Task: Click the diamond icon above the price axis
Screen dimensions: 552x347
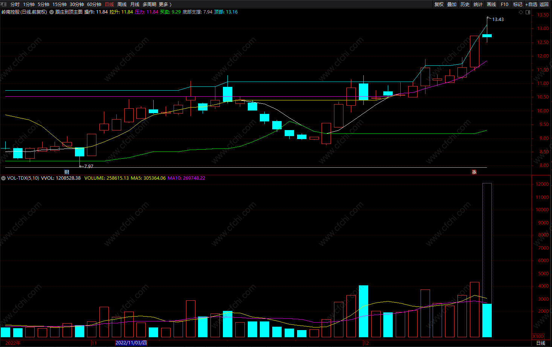Action: [521, 12]
